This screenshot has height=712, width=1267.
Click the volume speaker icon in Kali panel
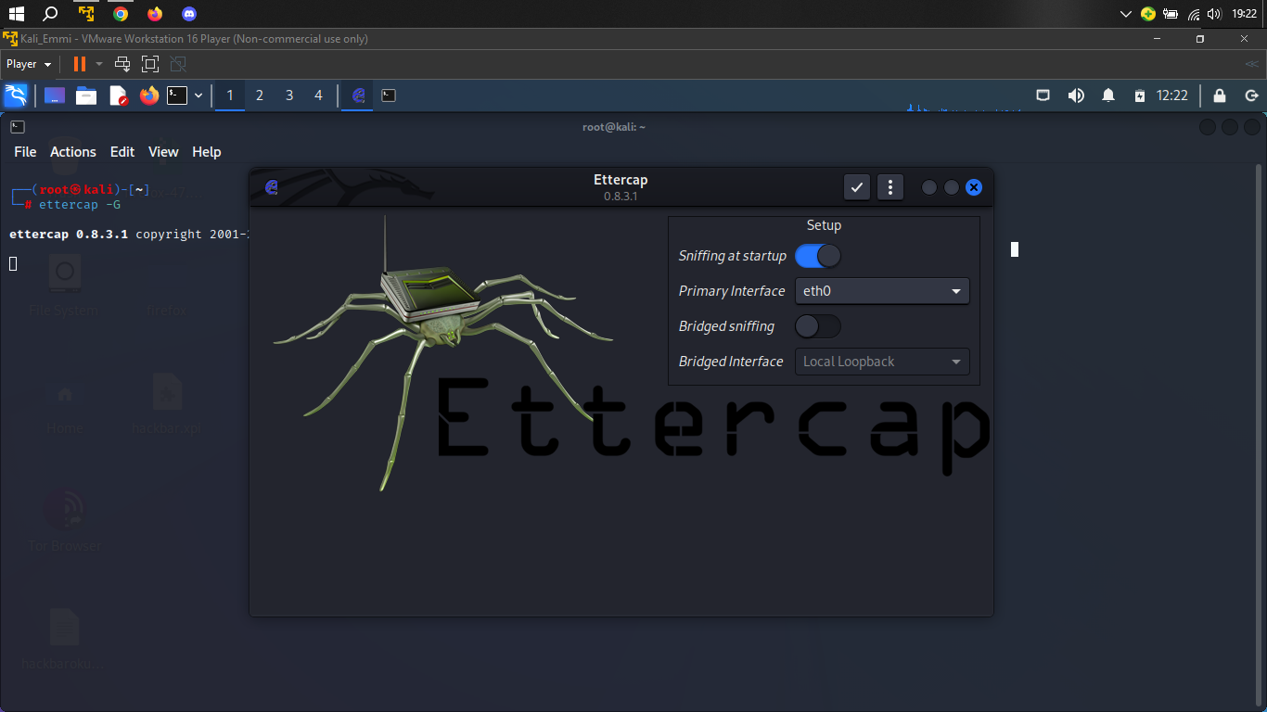pos(1076,95)
